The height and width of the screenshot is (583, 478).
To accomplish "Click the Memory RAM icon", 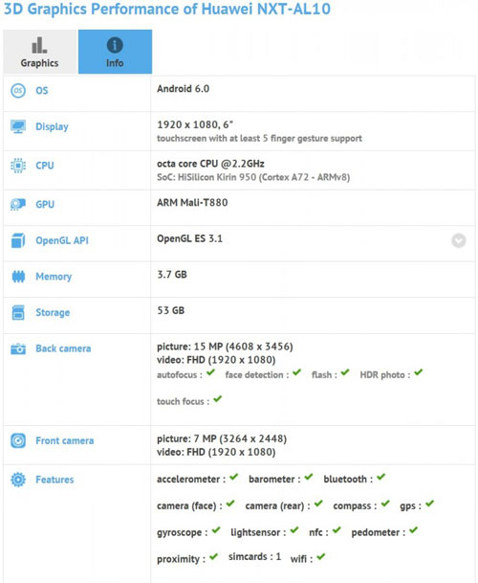I will [x=18, y=277].
